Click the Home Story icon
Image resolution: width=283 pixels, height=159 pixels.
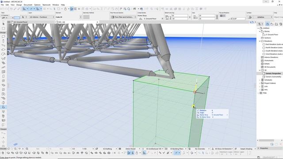pos(141,19)
